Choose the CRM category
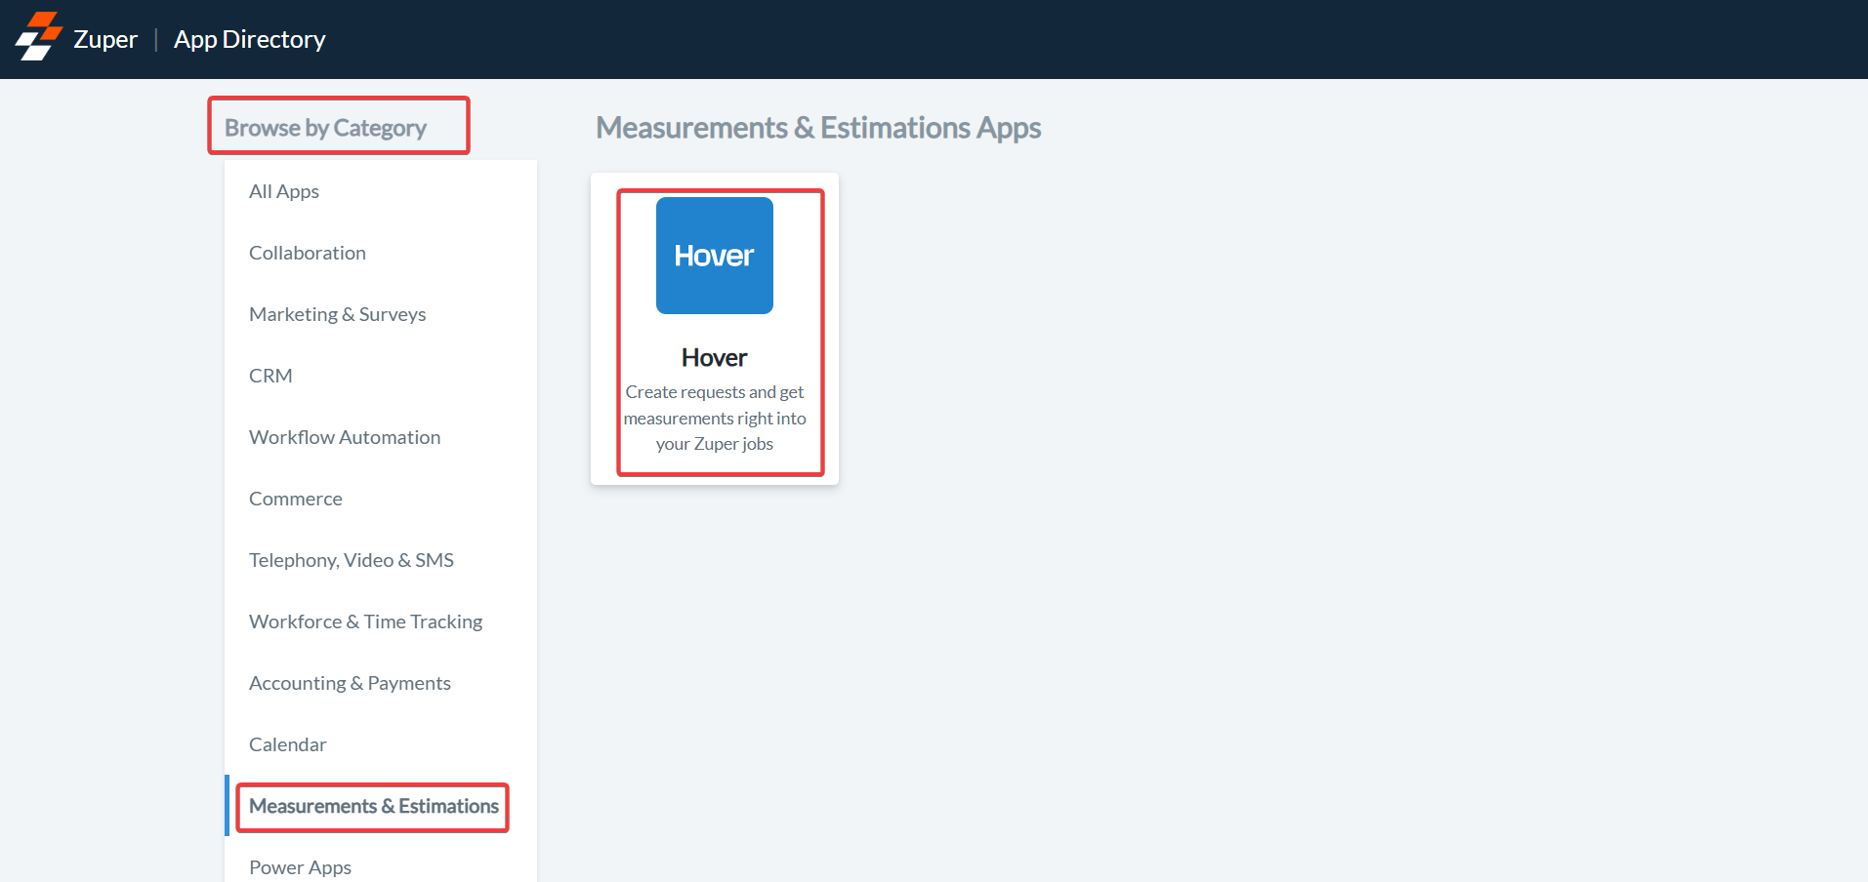 [x=270, y=376]
